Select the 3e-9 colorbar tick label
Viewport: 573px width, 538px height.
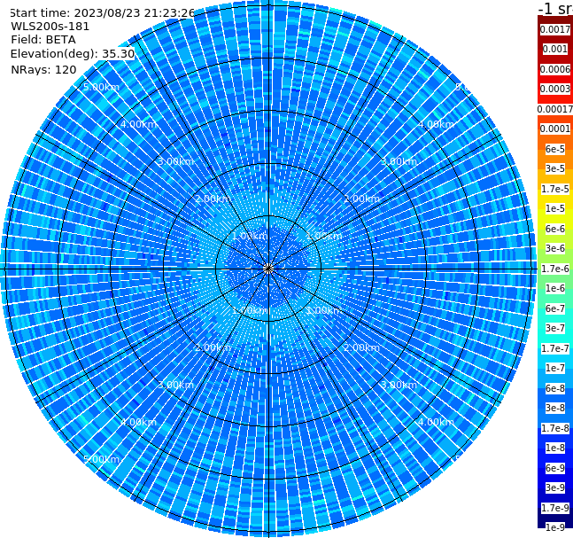555,487
